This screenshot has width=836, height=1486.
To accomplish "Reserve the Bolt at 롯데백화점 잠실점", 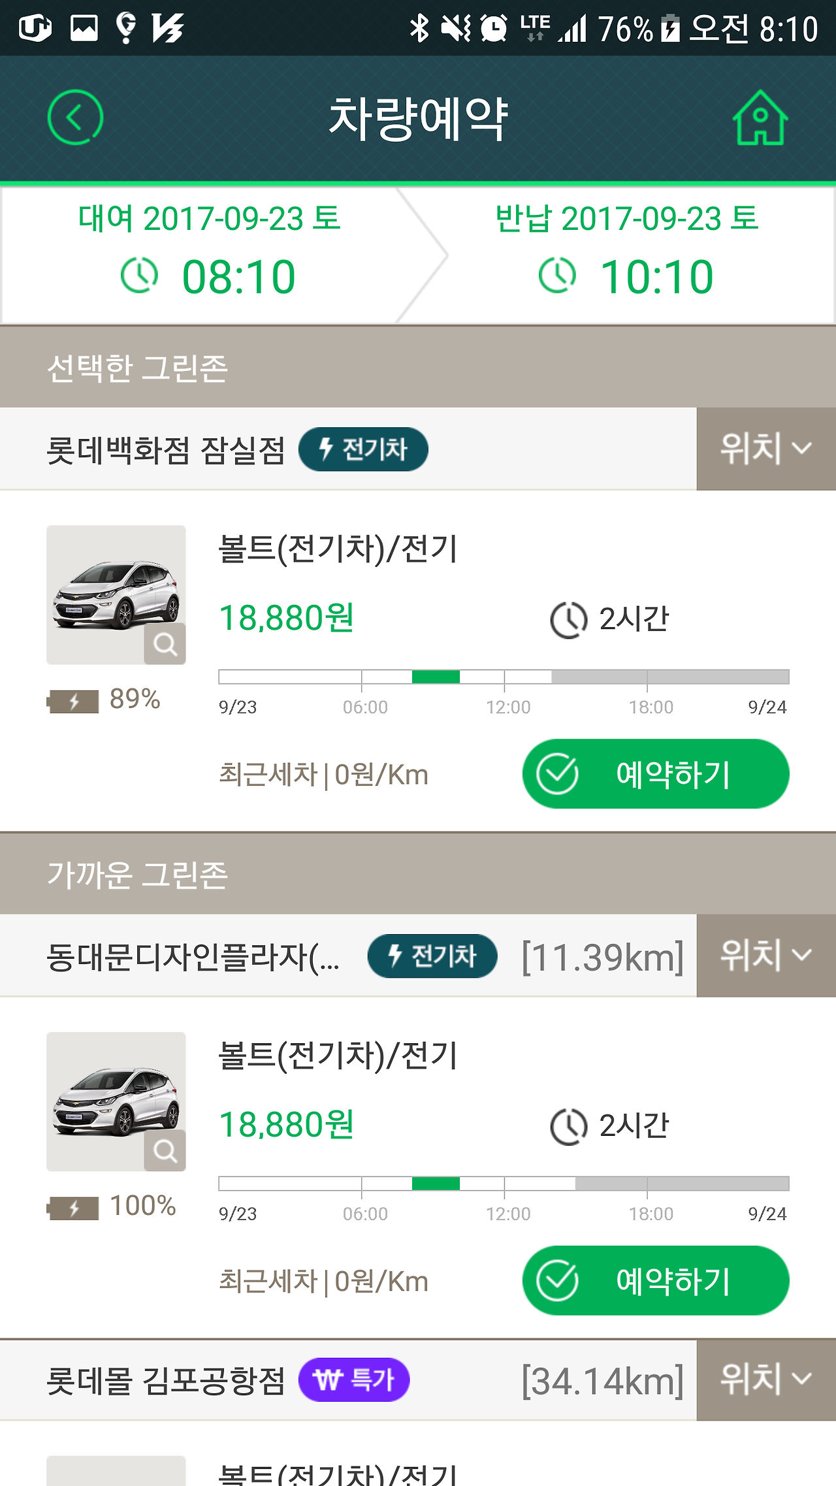I will [655, 774].
